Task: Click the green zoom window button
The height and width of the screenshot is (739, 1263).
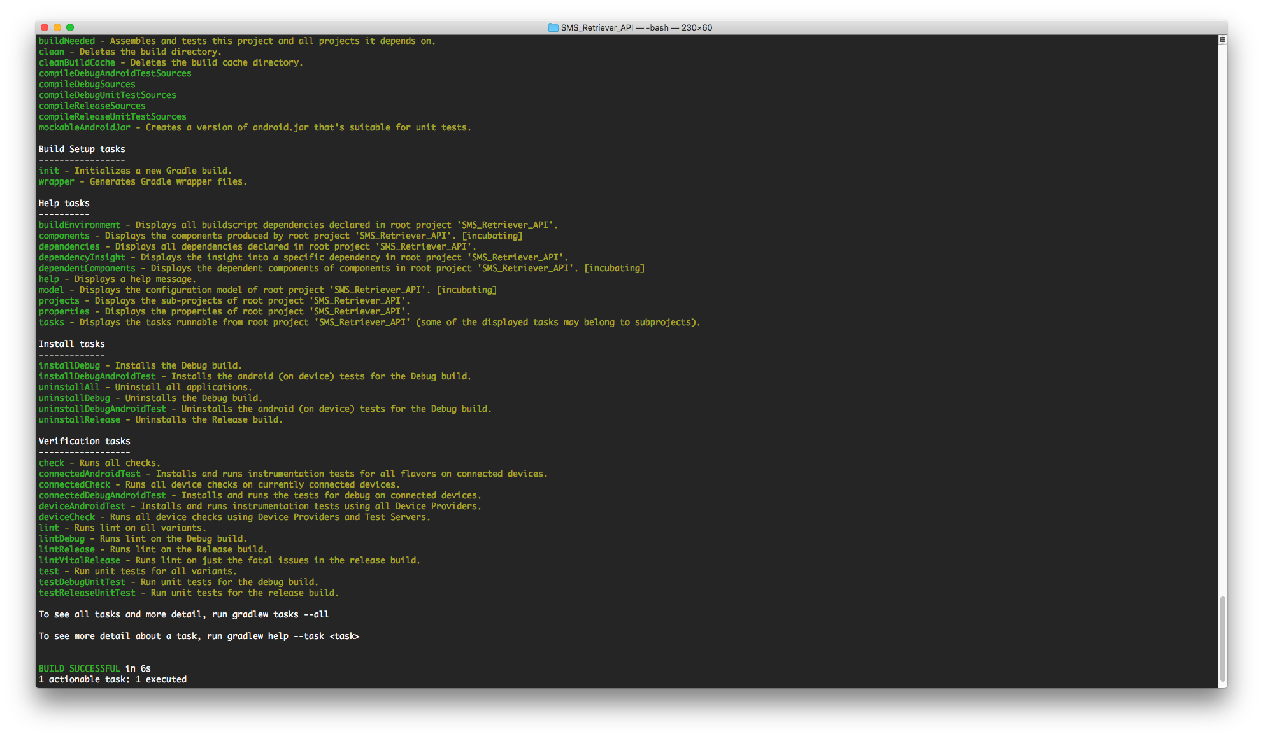Action: 70,27
